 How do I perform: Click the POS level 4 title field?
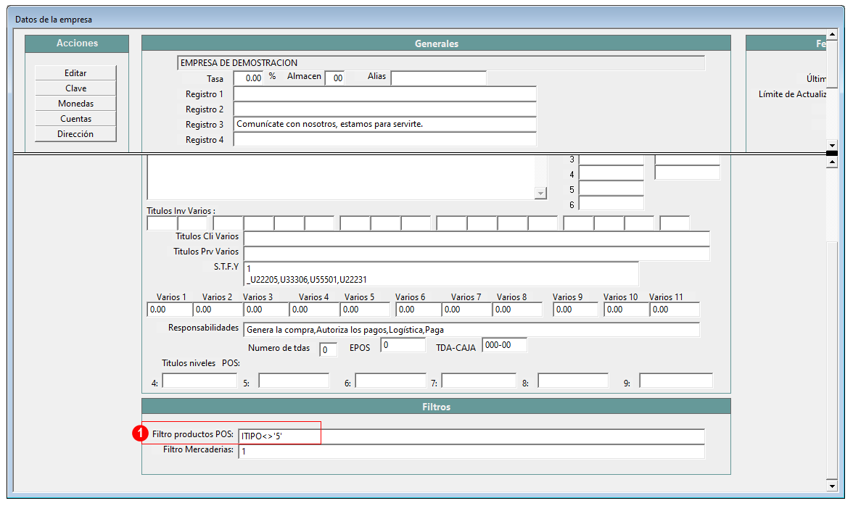click(x=199, y=381)
